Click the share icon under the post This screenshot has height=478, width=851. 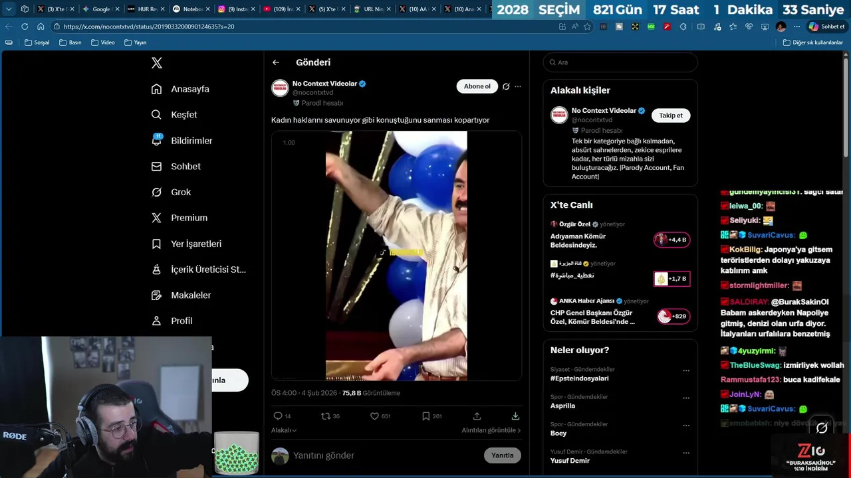(477, 416)
